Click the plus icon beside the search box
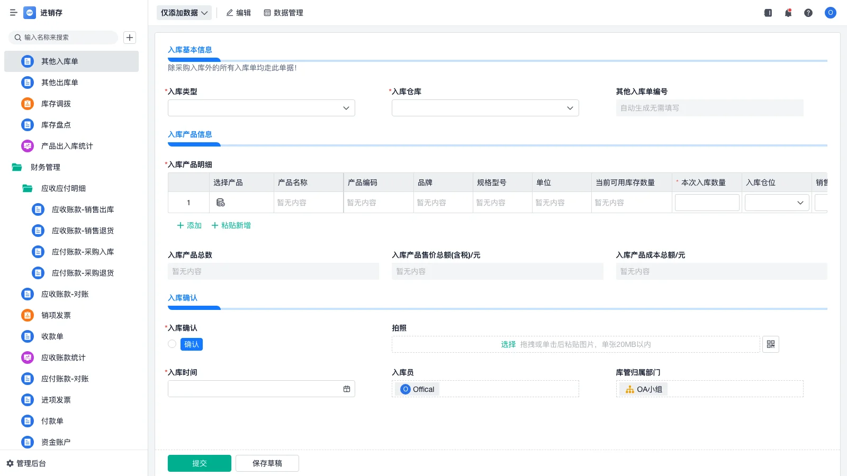Screen dimensions: 847x476 (x=130, y=38)
